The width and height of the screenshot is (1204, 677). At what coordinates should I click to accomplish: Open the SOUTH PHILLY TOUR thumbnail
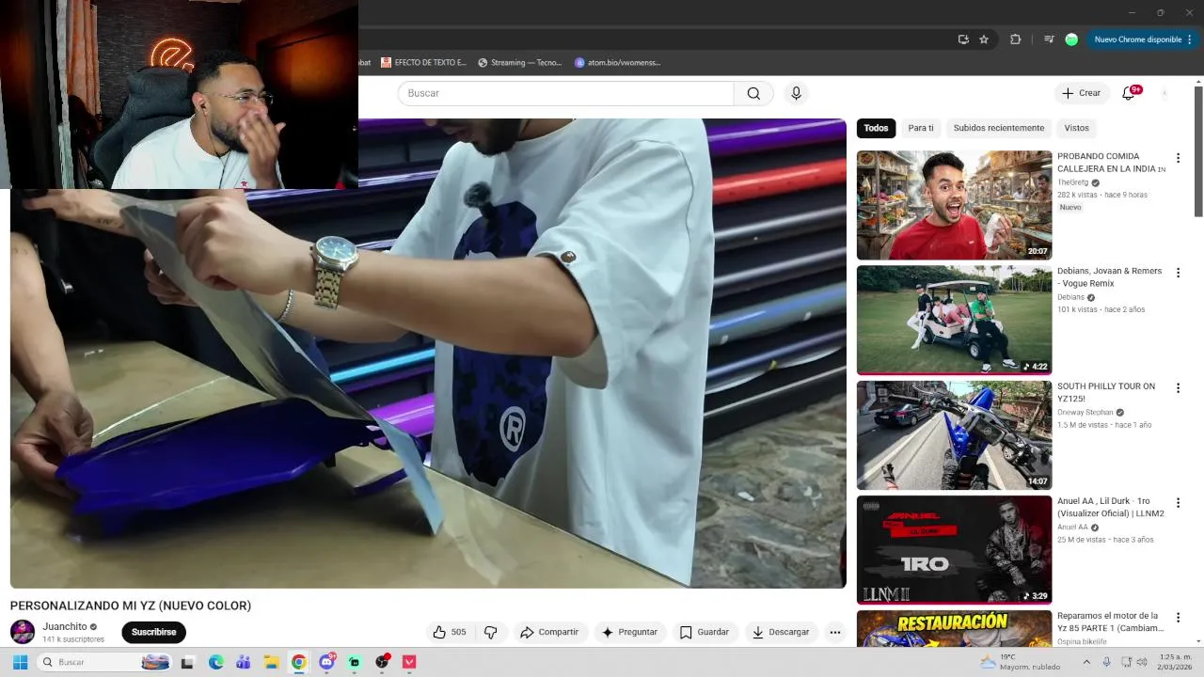coord(954,434)
